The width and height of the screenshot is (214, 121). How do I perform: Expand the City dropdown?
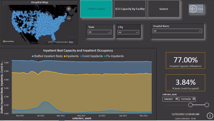[129, 32]
